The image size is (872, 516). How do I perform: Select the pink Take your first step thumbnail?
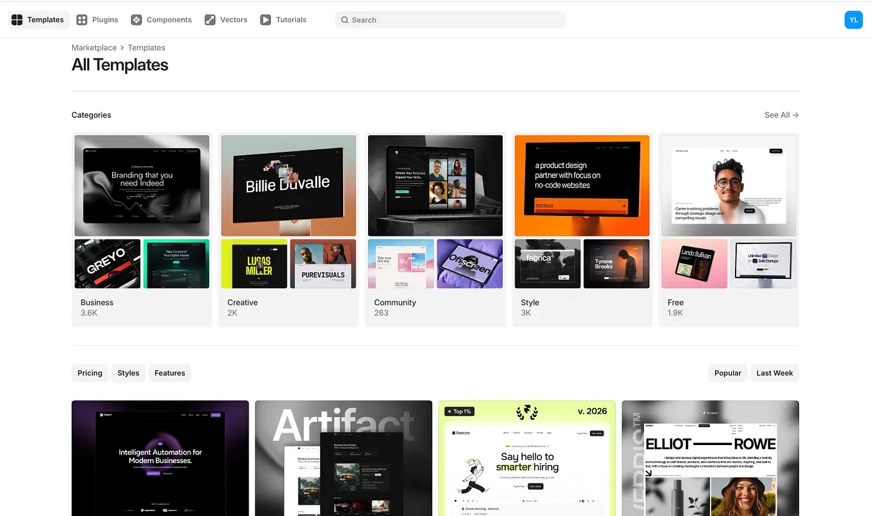click(x=401, y=264)
